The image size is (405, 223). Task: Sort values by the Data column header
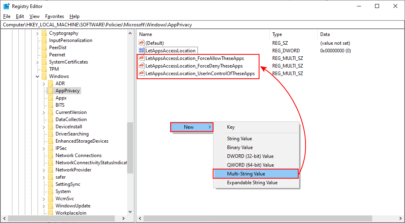point(361,34)
